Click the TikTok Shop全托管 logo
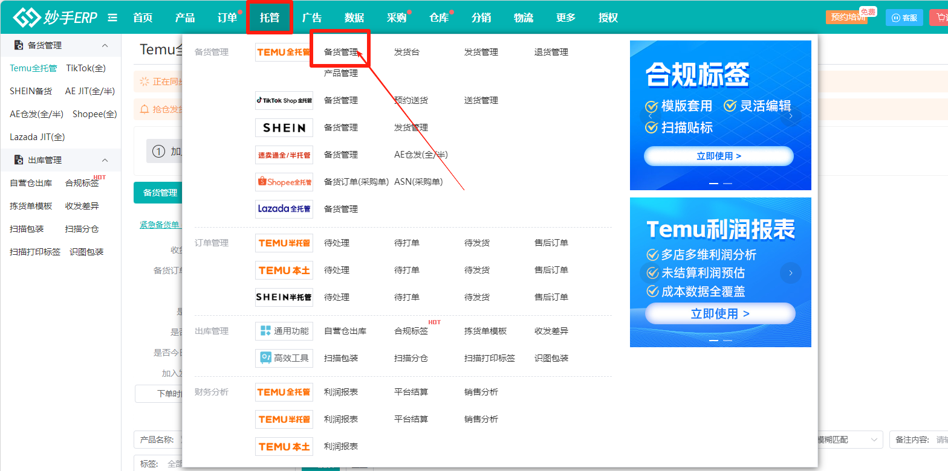Image resolution: width=948 pixels, height=471 pixels. (x=284, y=100)
